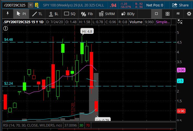Image resolution: width=193 pixels, height=131 pixels.
Task: Switch to single chart layout view
Action: coord(156,14)
